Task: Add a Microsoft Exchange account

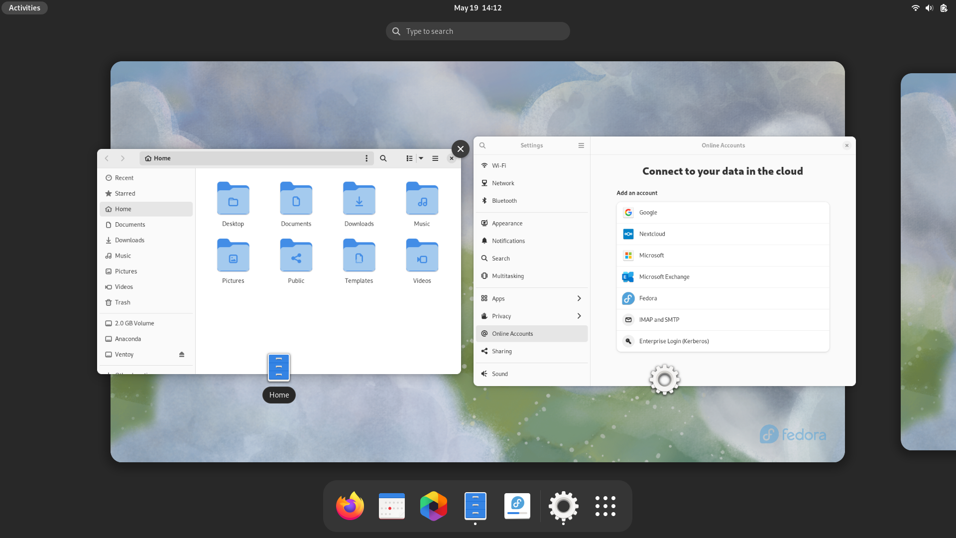Action: (x=723, y=277)
